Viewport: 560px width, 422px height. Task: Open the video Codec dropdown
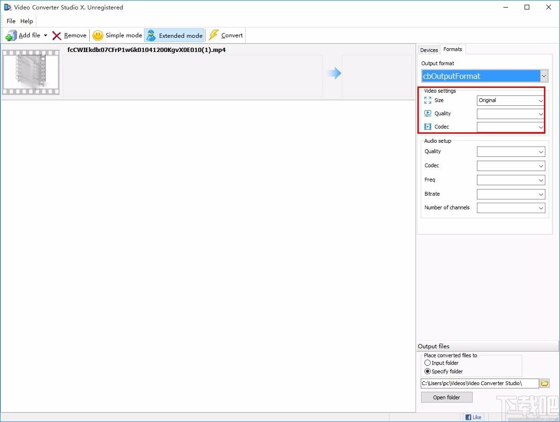511,127
